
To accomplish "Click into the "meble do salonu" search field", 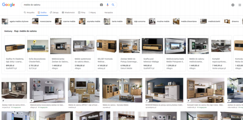I will [60, 5].
